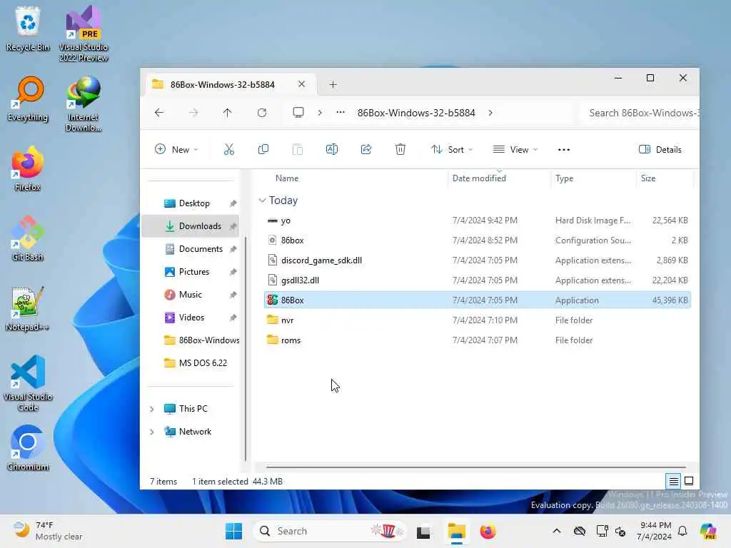
Task: Select the yo hard disk image file
Action: pos(477,220)
